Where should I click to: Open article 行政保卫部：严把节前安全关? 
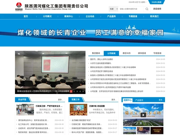click(x=49, y=106)
